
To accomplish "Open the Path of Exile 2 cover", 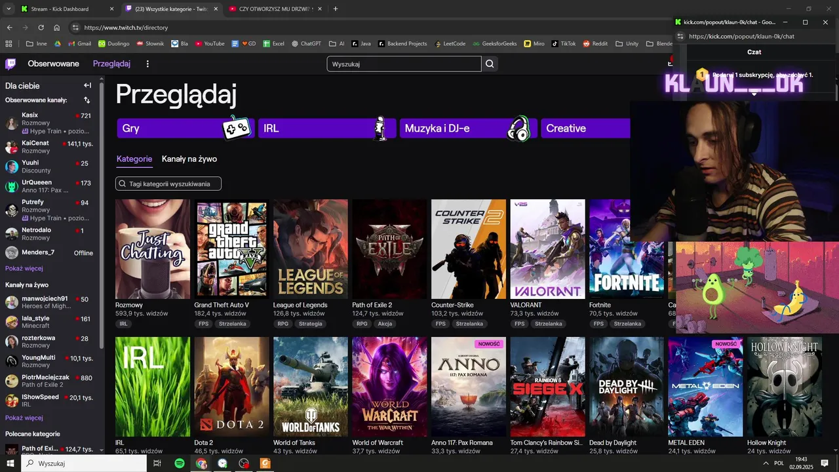I will pos(389,249).
